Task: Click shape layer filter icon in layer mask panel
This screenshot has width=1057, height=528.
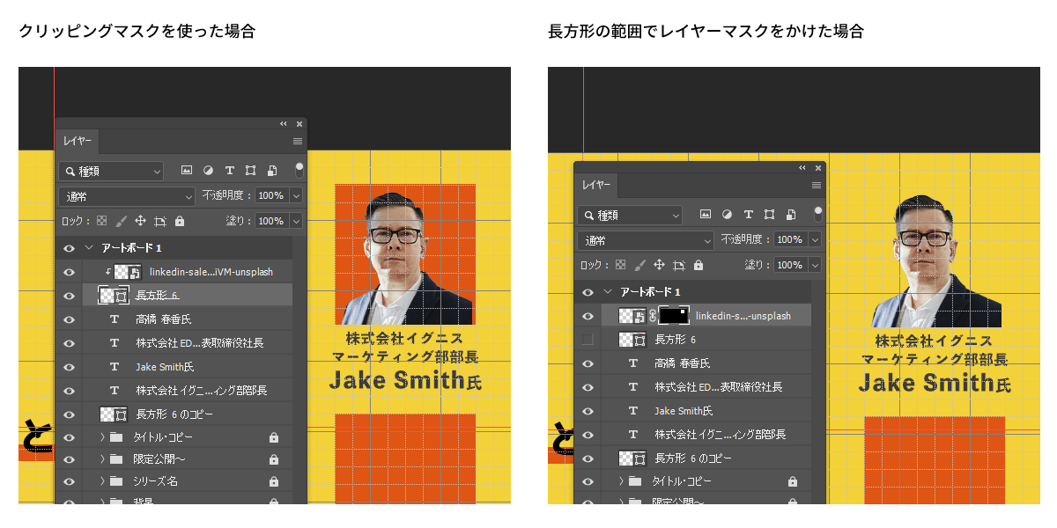Action: coord(770,214)
